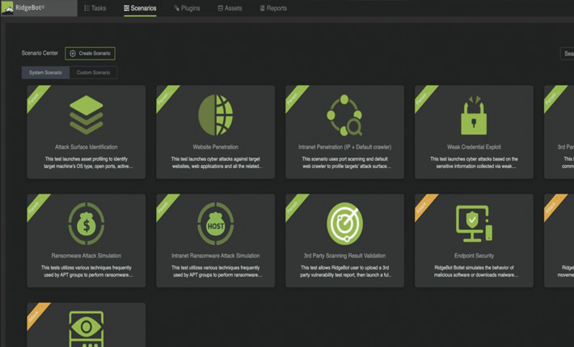Screen dimensions: 574x347
Task: Click the Ransomware Attack Simulation dollar icon
Action: pos(86,223)
